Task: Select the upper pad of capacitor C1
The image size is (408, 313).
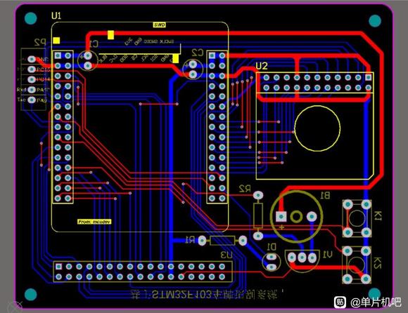Action: point(88,55)
